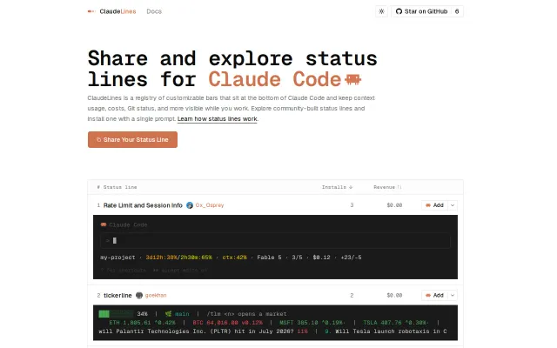Add Rate Limit and Session Info status line
Screen dimensions: 557x348
coord(435,205)
